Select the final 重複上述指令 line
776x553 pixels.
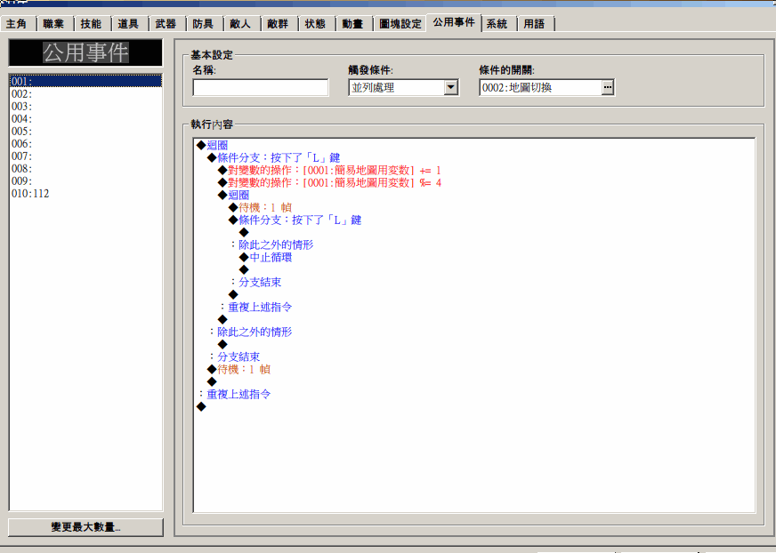tap(233, 394)
